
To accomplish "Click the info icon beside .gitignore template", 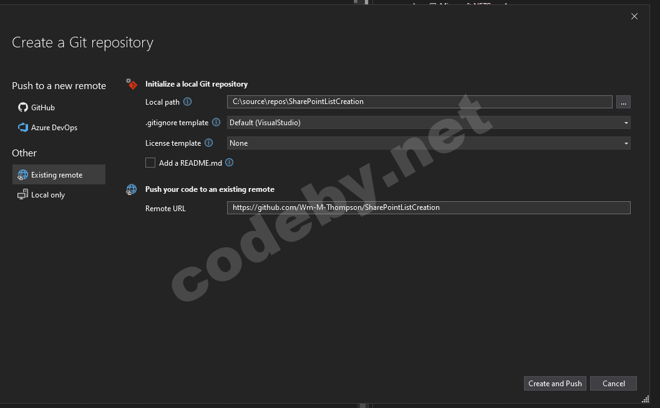I will click(x=216, y=122).
